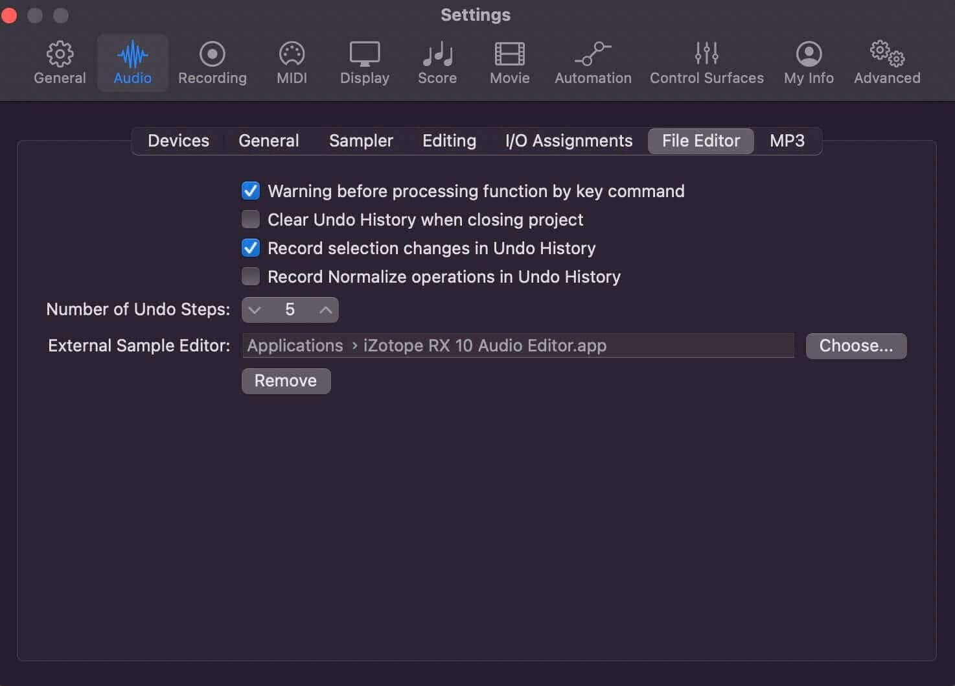This screenshot has width=955, height=686.
Task: Increase Number of Undo Steps with up chevron
Action: click(326, 310)
